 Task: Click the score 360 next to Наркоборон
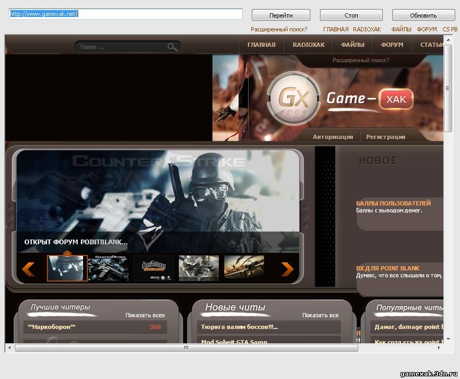pos(155,327)
